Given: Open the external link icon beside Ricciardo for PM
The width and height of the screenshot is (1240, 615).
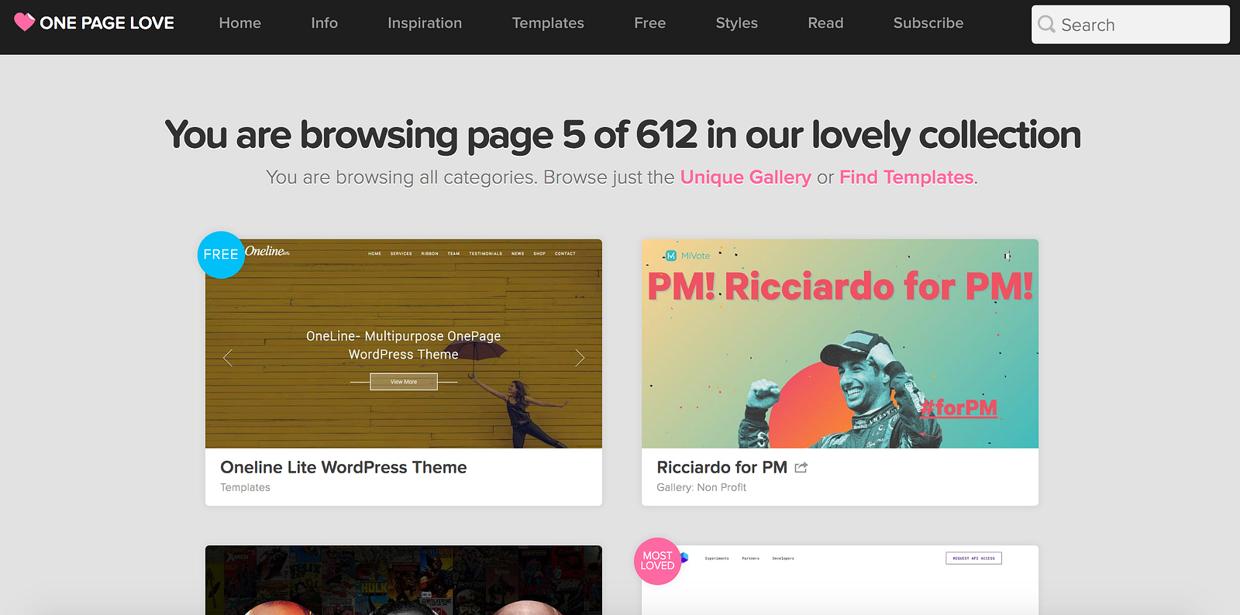Looking at the screenshot, I should click(x=801, y=468).
